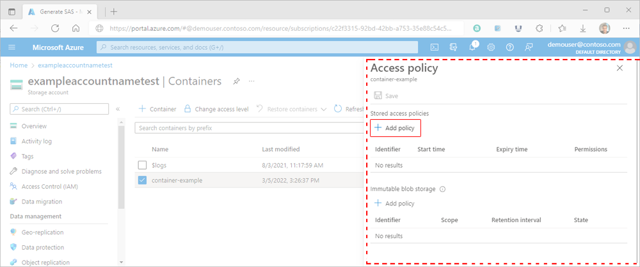Open browser favorites star list icon
The image size is (640, 267).
point(562,28)
